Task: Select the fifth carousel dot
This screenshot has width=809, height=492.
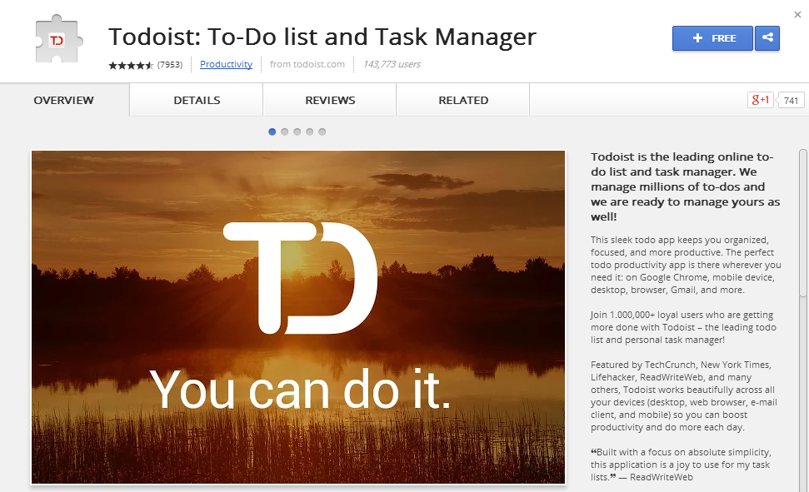Action: [x=322, y=132]
